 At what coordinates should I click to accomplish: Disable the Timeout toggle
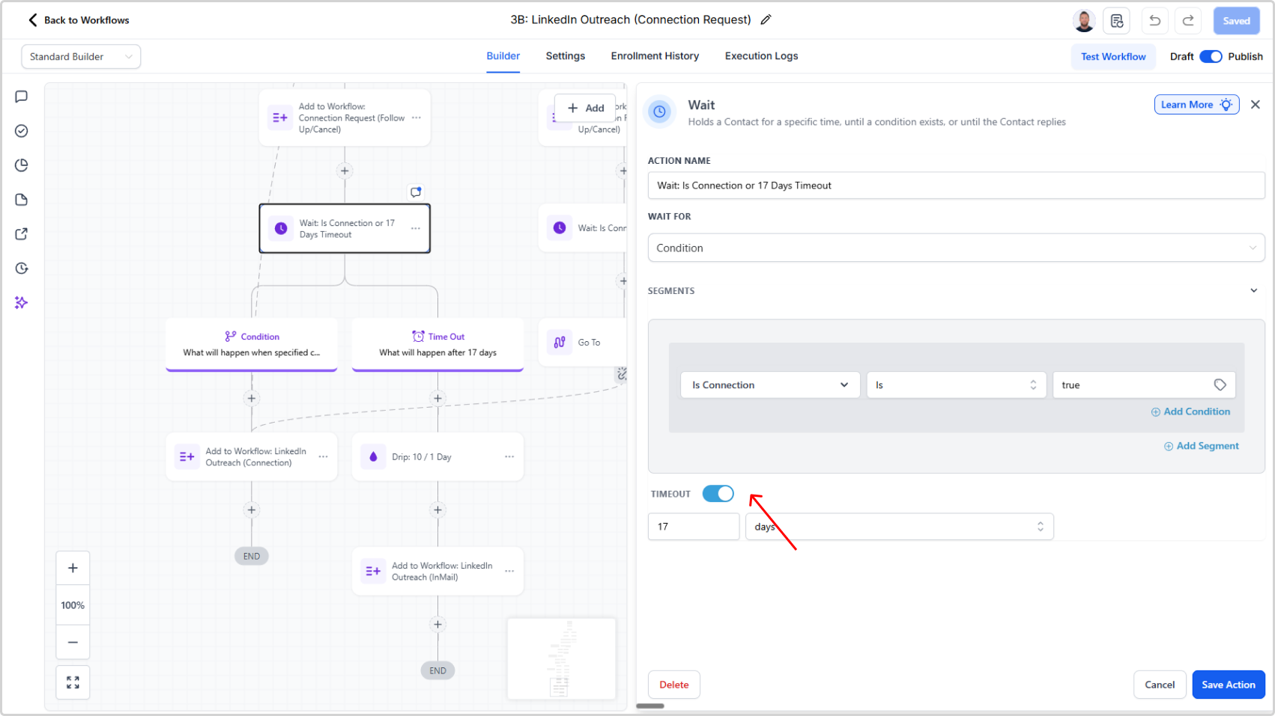[718, 494]
